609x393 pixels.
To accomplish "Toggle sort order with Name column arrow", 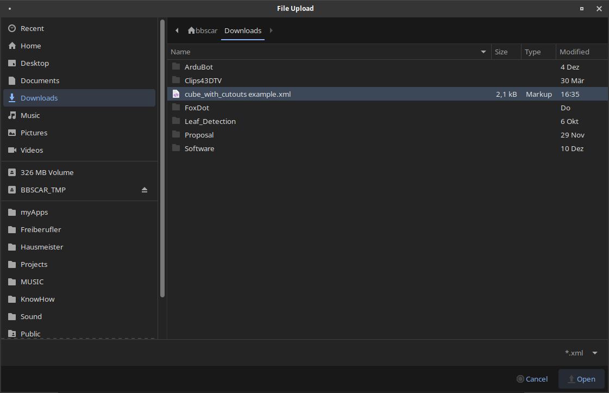I will [484, 52].
